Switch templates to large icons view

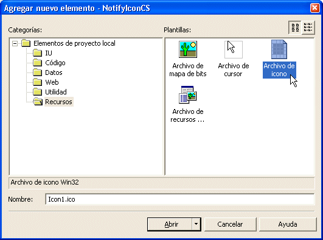(x=295, y=27)
